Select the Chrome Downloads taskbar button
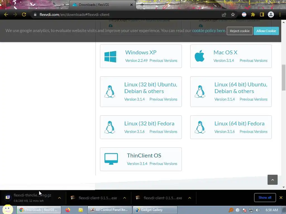 [x=39, y=210]
